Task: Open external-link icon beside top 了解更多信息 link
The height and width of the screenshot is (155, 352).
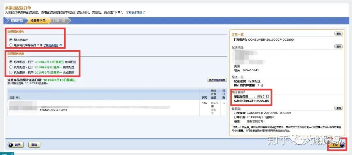Action: [144, 13]
